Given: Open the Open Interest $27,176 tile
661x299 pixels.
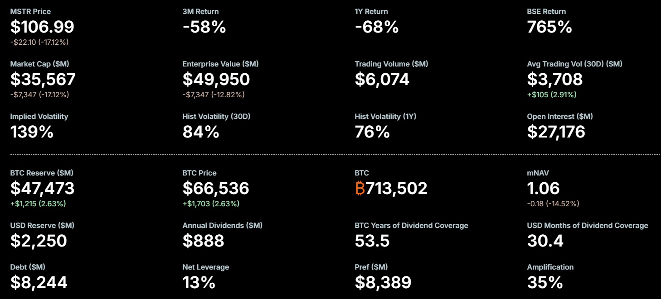Looking at the screenshot, I should click(x=556, y=132).
